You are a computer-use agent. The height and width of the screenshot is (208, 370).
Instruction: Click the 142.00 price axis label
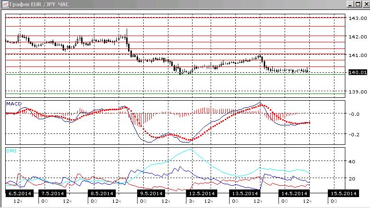pos(358,37)
